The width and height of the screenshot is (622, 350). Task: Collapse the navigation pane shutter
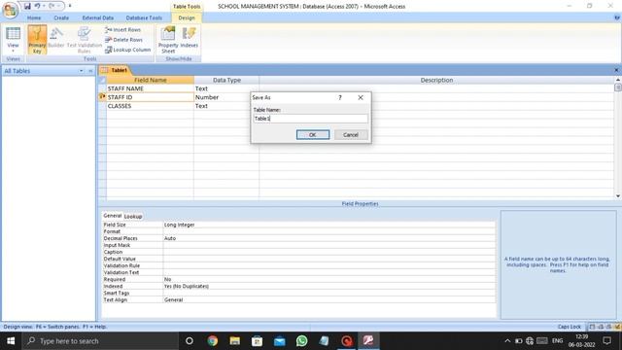click(x=90, y=71)
